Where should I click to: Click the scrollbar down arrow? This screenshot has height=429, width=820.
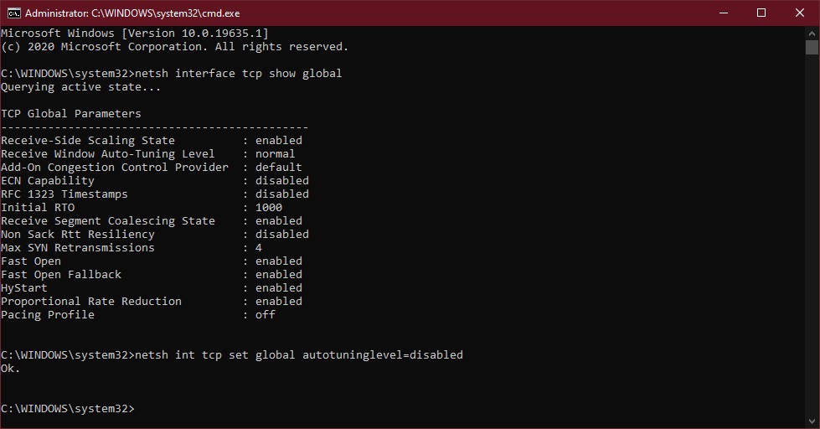pos(812,421)
